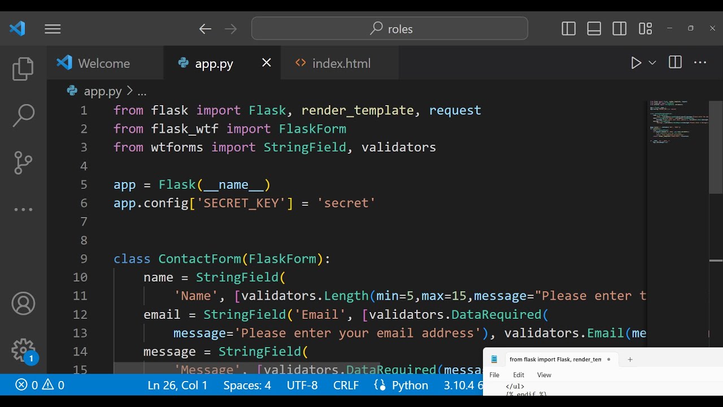Switch to the index.html tab
This screenshot has height=407, width=723.
coord(341,63)
